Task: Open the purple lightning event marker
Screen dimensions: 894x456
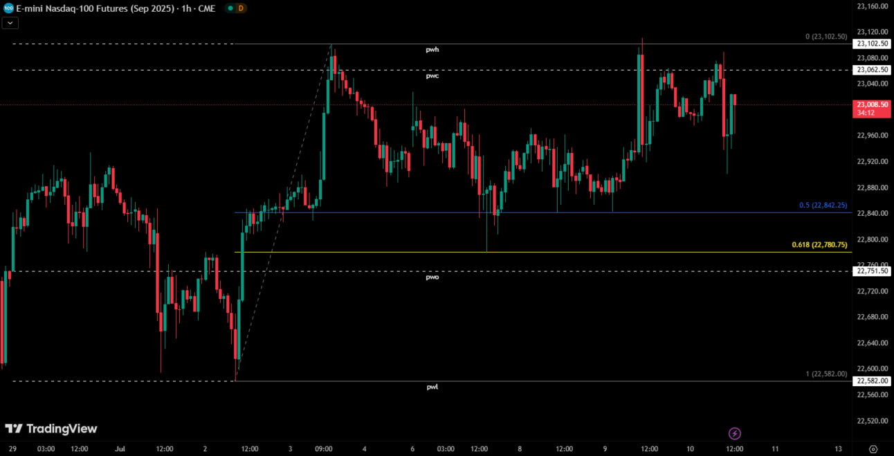Action: pos(735,434)
